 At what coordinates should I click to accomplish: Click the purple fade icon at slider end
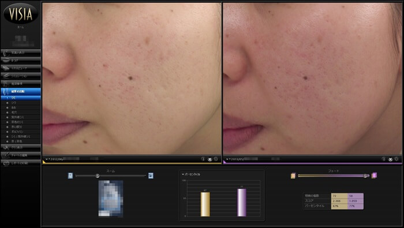[374, 175]
